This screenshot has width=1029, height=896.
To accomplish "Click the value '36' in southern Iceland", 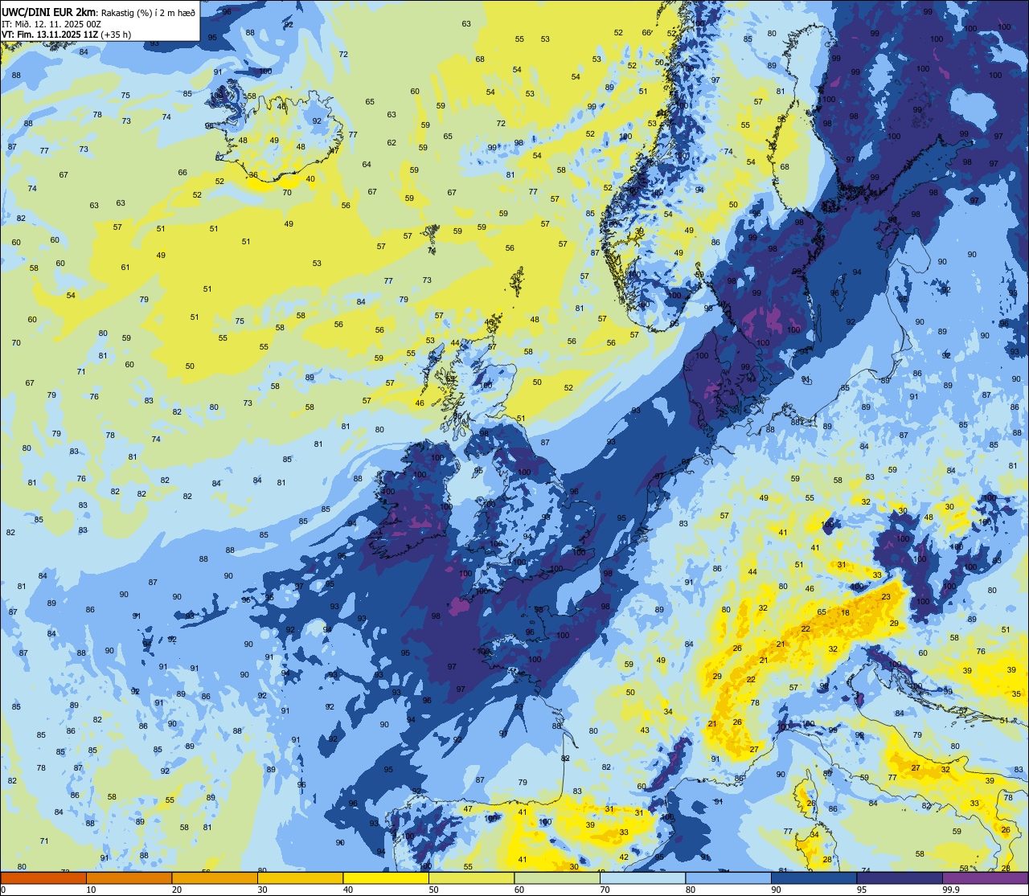I will [254, 174].
